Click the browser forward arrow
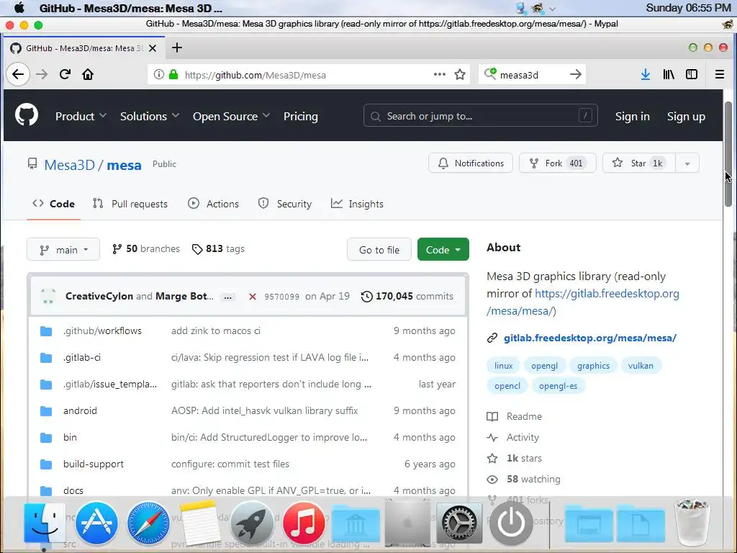737x553 pixels. pos(42,74)
